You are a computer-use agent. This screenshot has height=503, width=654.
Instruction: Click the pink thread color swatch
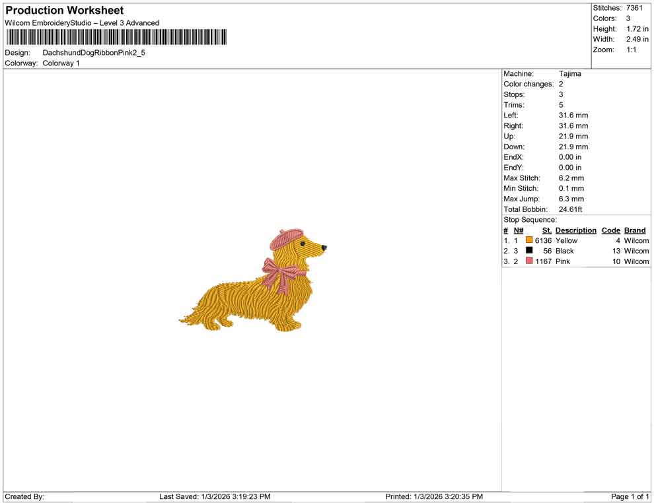(529, 261)
